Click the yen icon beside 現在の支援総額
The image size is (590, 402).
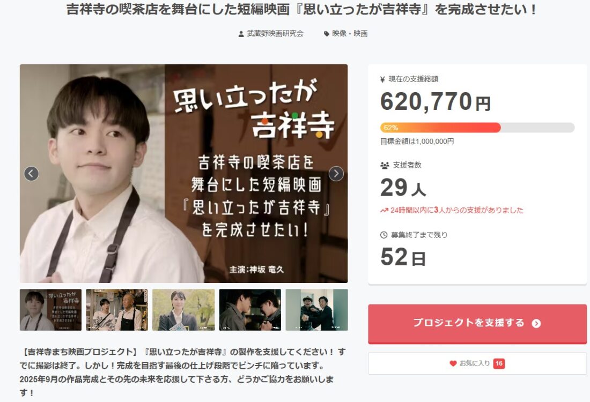382,79
